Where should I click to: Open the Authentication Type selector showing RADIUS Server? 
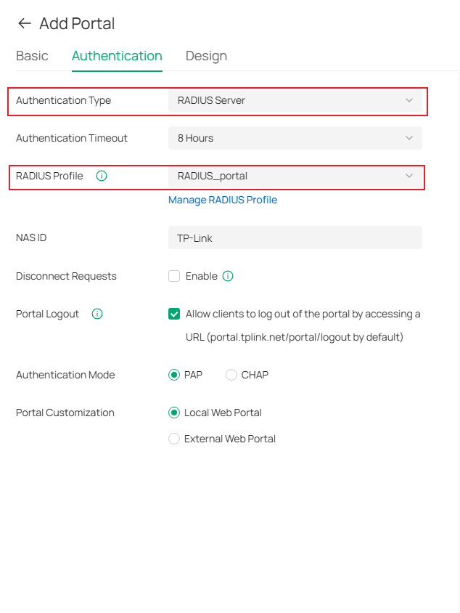click(x=295, y=102)
